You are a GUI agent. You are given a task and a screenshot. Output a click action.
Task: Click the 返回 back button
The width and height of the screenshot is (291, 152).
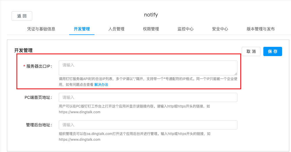point(22,16)
